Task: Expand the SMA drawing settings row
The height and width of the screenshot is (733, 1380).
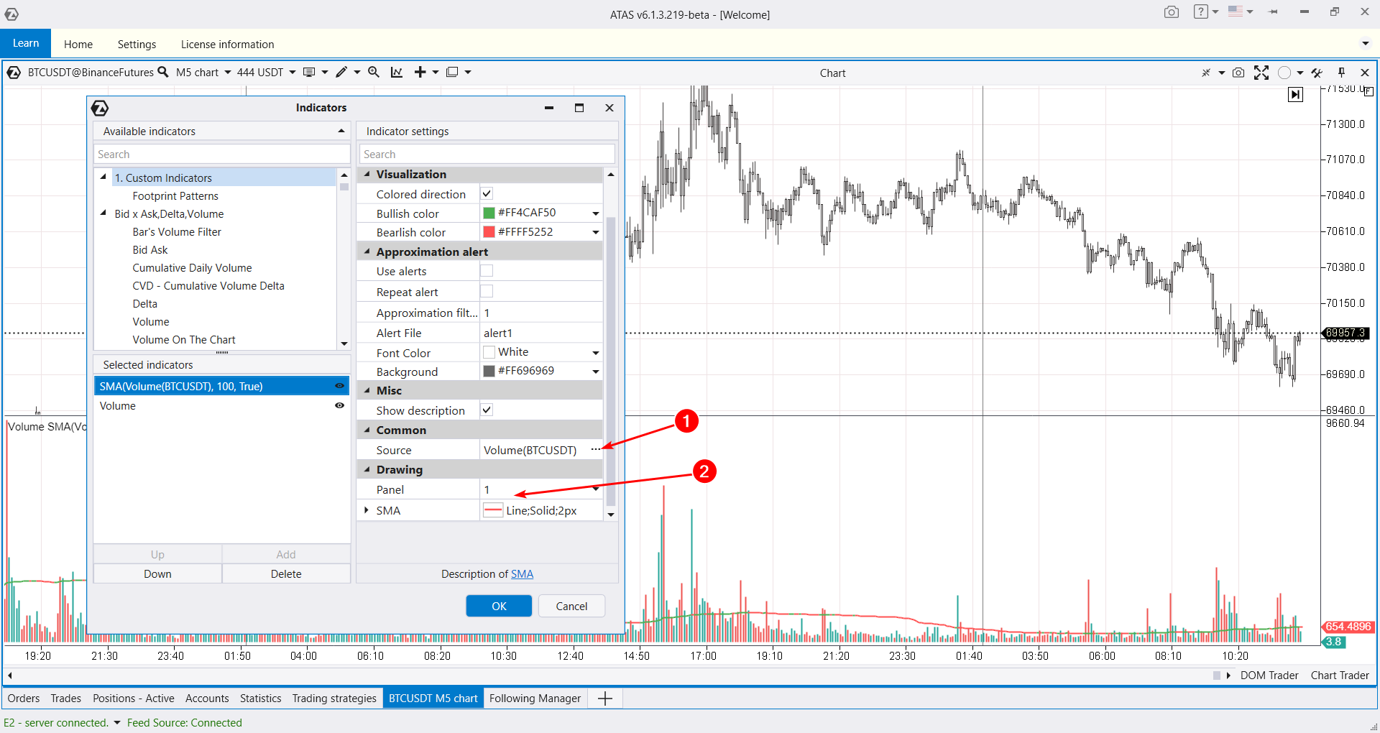Action: click(x=367, y=510)
